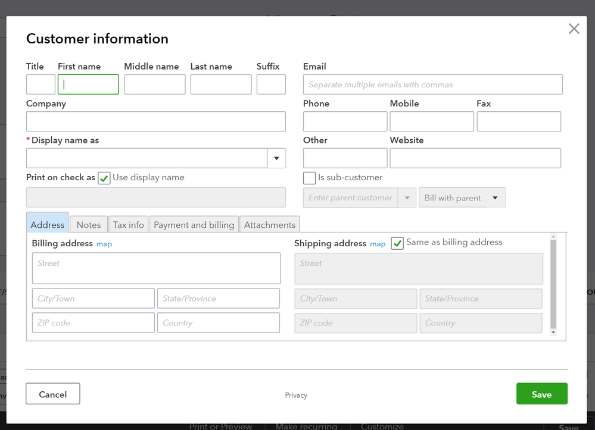The width and height of the screenshot is (595, 430).
Task: Close the Customer information dialog
Action: click(x=574, y=29)
